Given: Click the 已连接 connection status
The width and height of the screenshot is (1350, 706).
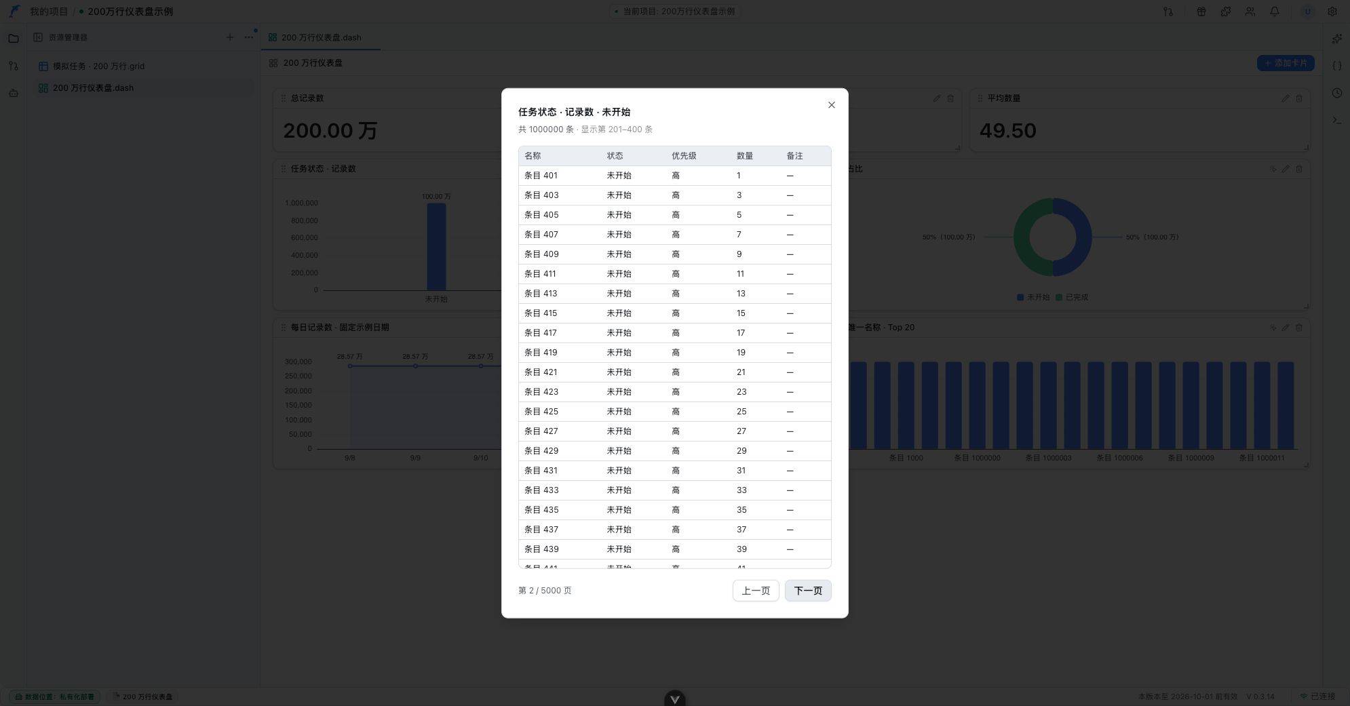Looking at the screenshot, I should (1317, 697).
